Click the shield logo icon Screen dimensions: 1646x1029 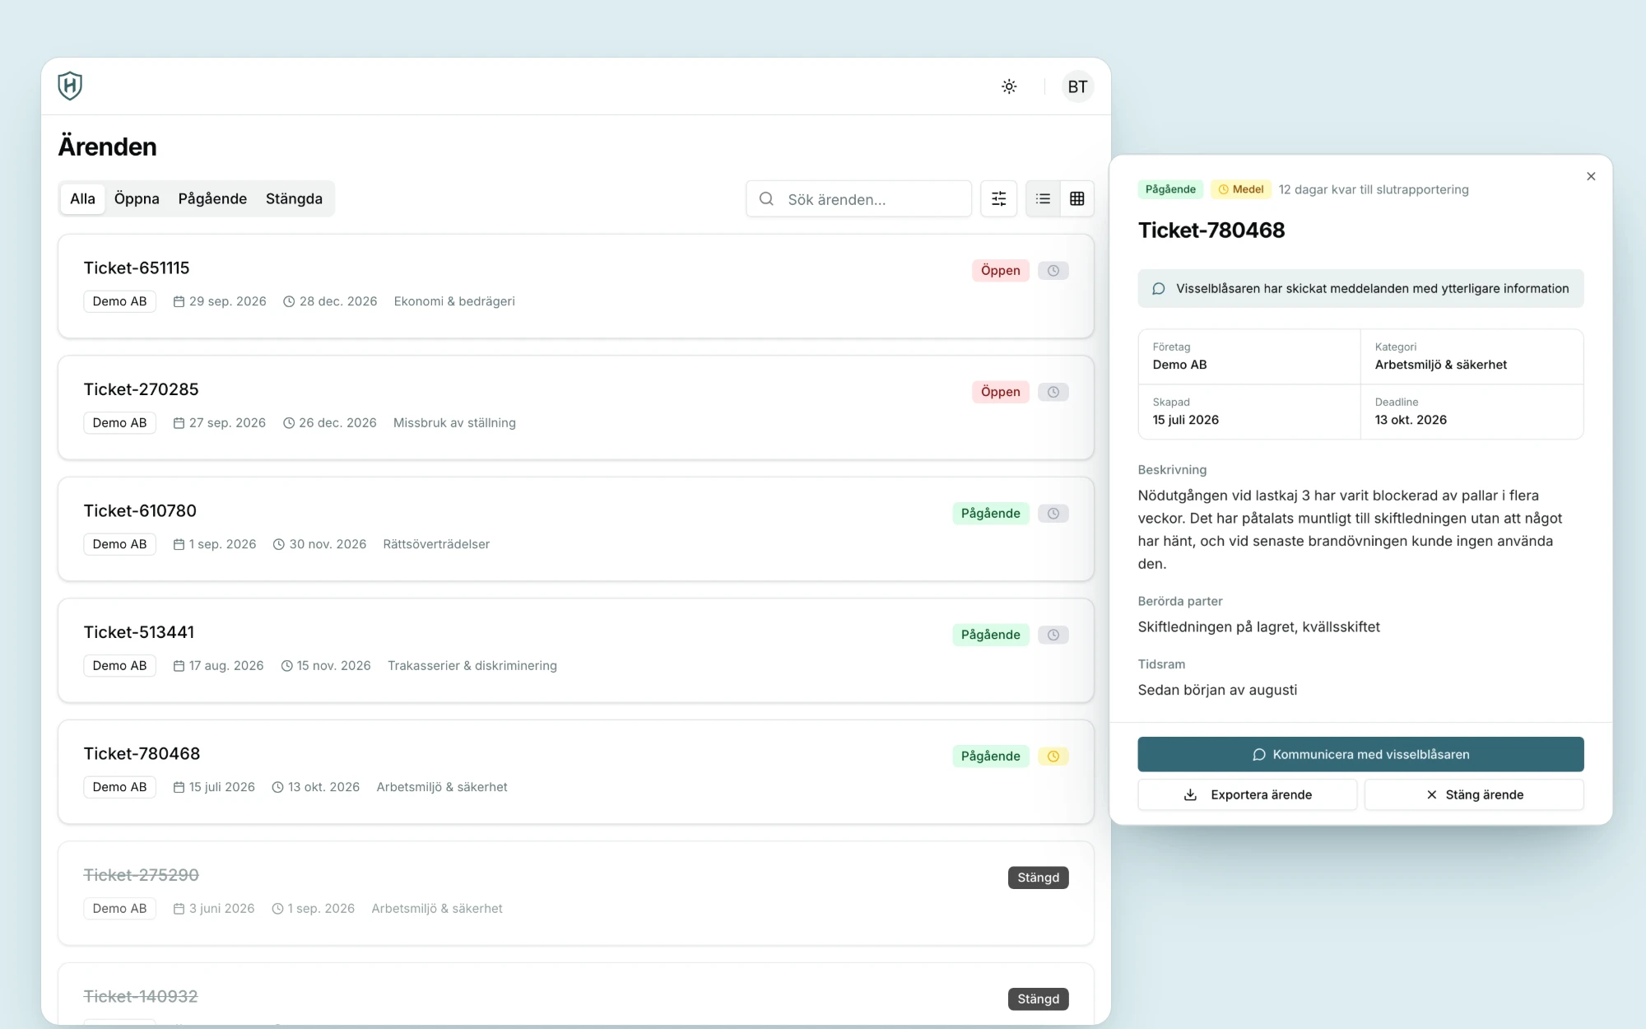click(x=70, y=86)
